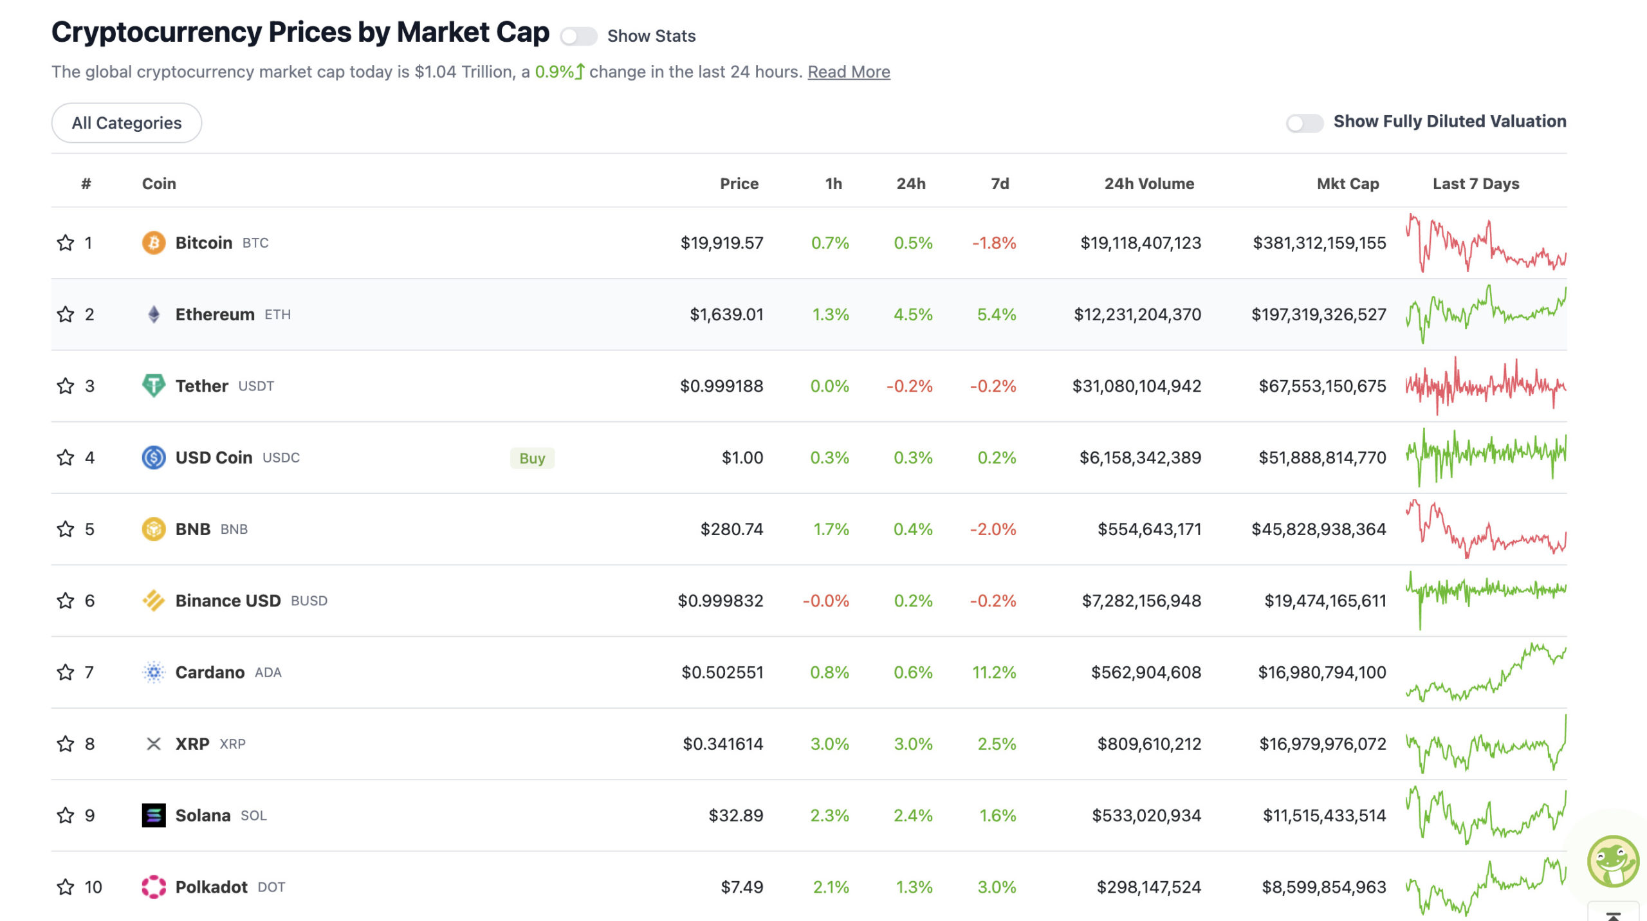Viewport: 1647px width, 921px height.
Task: Open the Tether coin page
Action: click(x=201, y=386)
